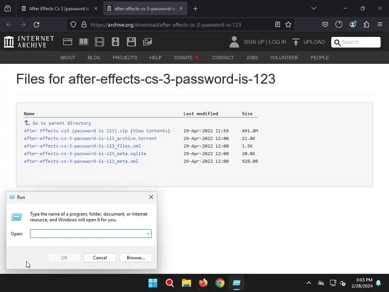Save page to Pocket

coord(325,24)
